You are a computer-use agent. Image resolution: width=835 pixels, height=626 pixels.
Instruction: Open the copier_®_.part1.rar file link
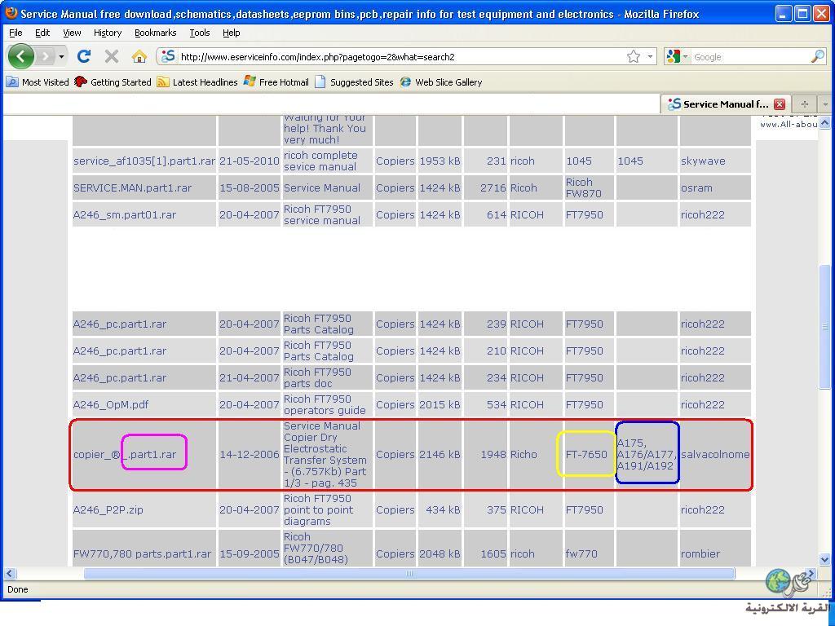125,455
